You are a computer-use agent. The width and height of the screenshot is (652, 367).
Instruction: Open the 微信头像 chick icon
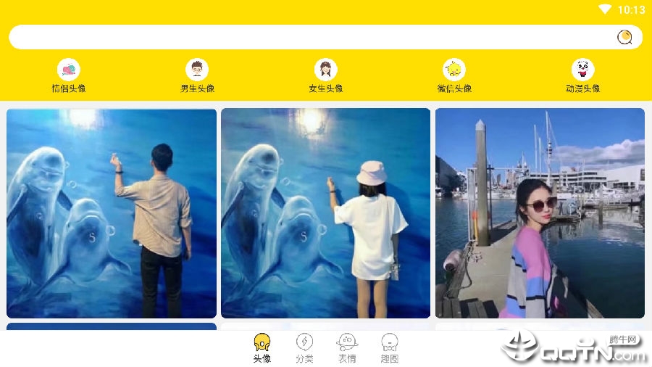[454, 70]
